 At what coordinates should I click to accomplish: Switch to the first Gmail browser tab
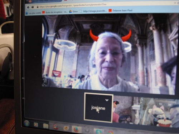coord(44,1)
